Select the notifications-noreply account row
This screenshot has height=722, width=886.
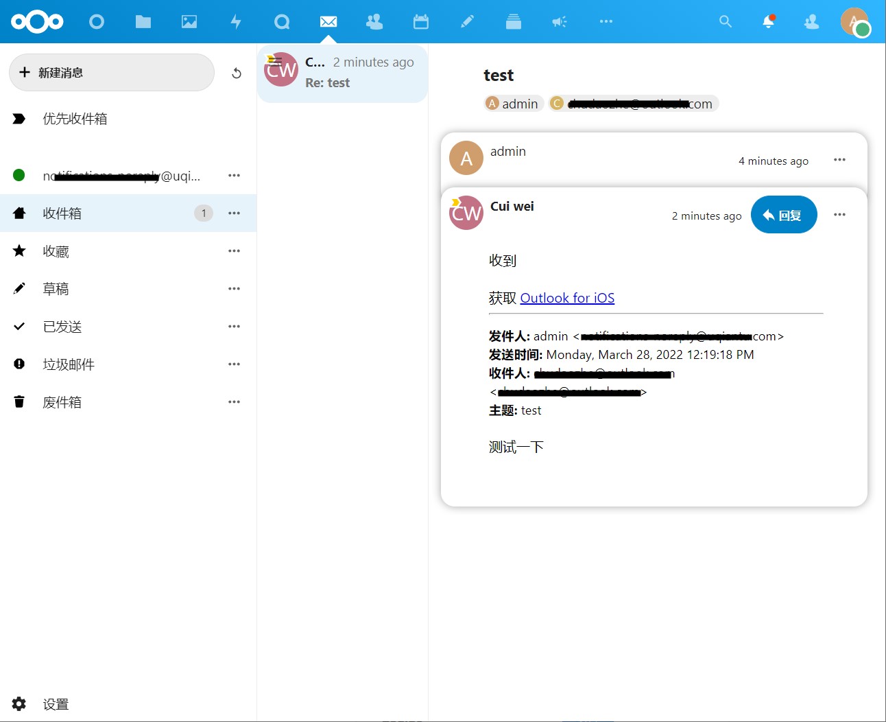[x=128, y=176]
